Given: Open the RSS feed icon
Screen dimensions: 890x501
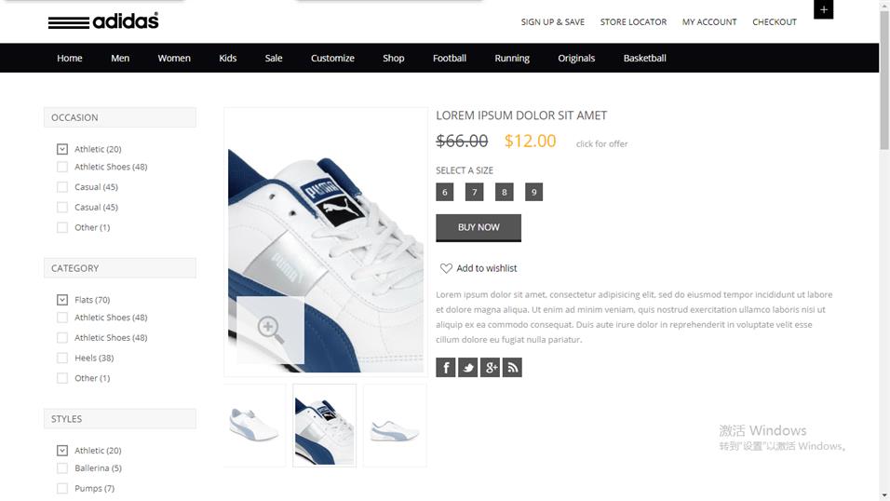Looking at the screenshot, I should [x=512, y=368].
